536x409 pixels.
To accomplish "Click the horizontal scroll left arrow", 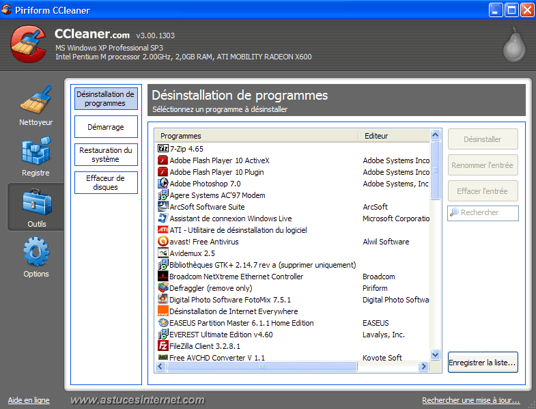I will (160, 367).
